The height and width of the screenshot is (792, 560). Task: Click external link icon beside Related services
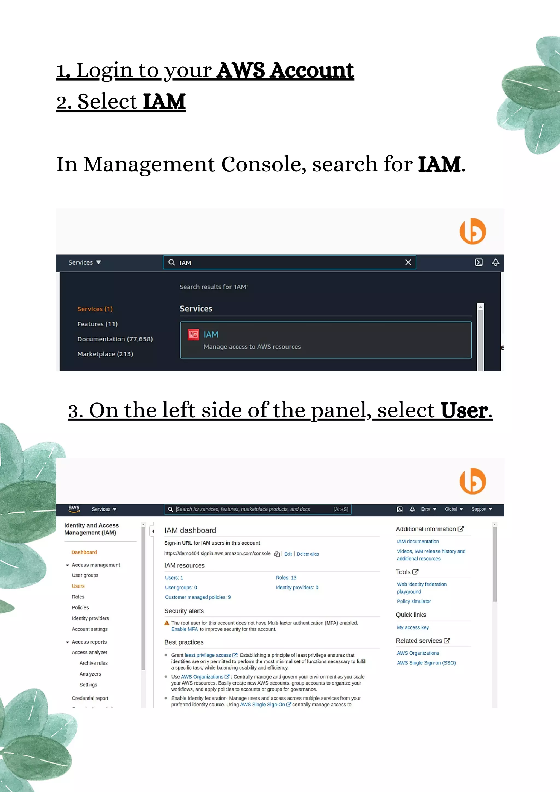[447, 641]
